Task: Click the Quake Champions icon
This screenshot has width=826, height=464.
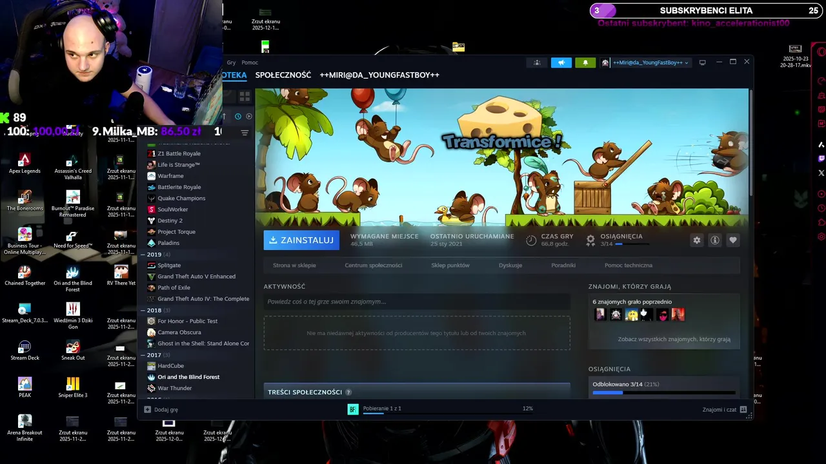Action: click(152, 198)
